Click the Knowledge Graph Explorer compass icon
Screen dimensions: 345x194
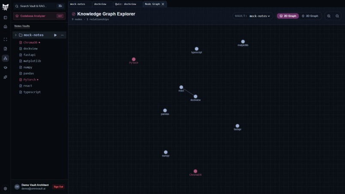(74, 14)
